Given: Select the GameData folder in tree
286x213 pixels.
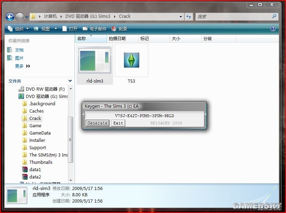Looking at the screenshot, I should tap(36, 133).
